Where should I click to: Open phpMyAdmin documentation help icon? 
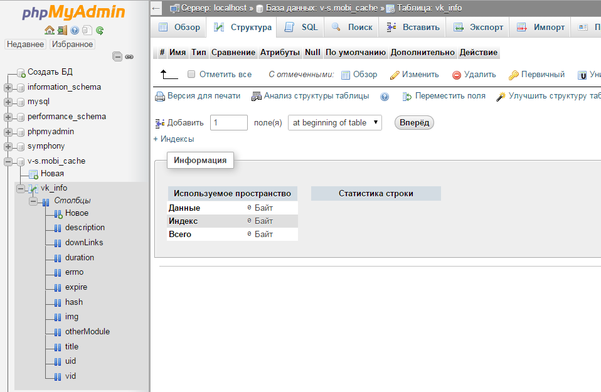(x=75, y=30)
